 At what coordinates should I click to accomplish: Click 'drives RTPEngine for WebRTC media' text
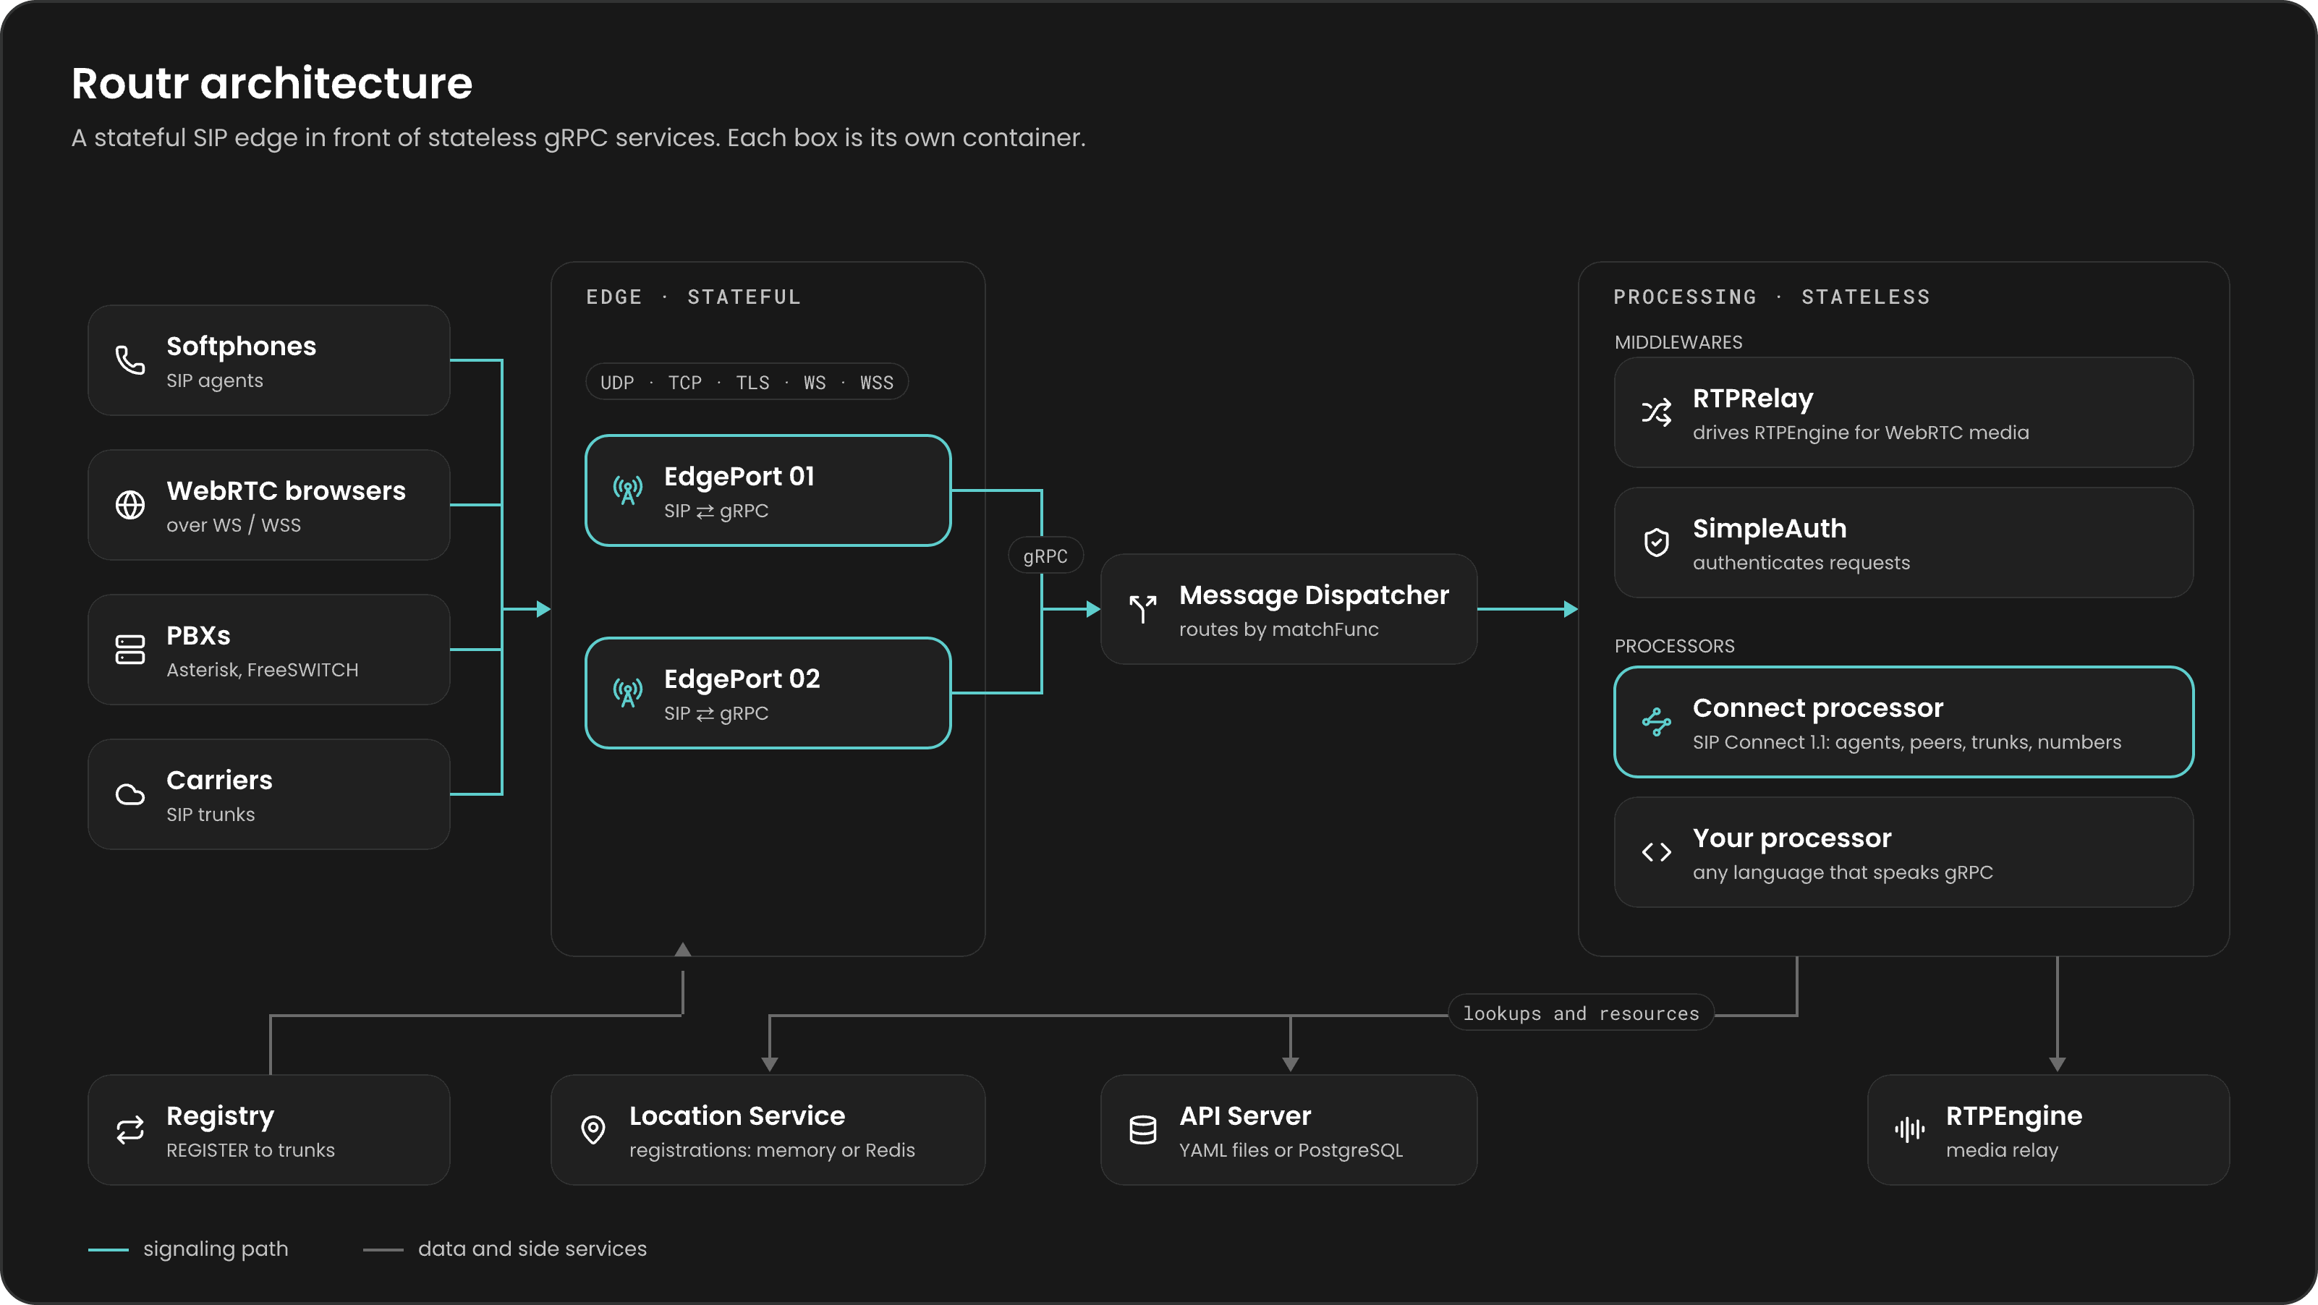[x=1861, y=433]
